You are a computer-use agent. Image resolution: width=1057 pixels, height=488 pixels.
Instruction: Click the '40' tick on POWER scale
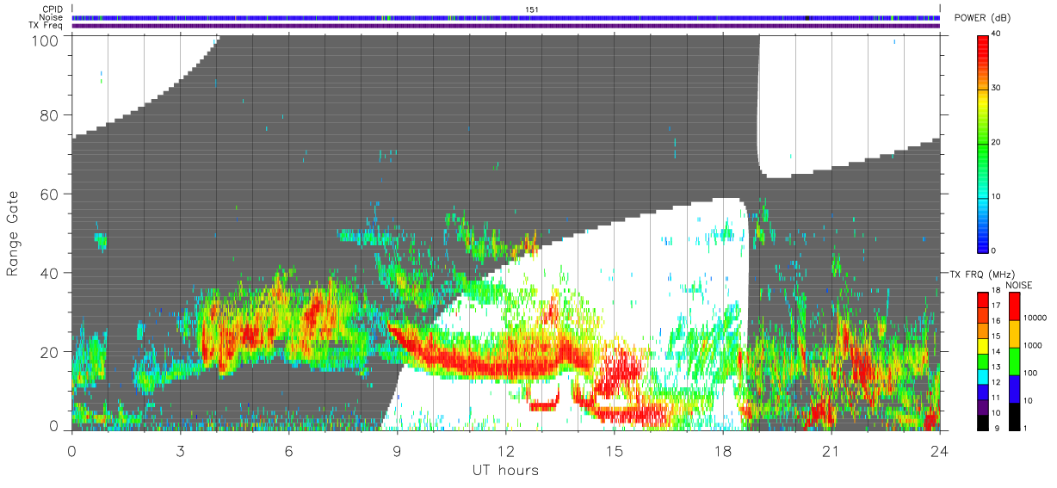[998, 34]
